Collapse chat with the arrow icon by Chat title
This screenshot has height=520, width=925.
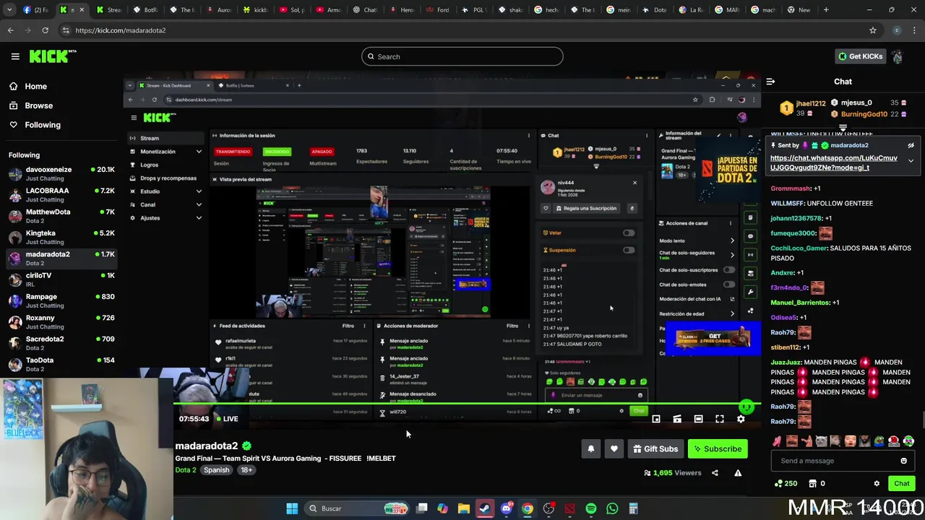[770, 82]
